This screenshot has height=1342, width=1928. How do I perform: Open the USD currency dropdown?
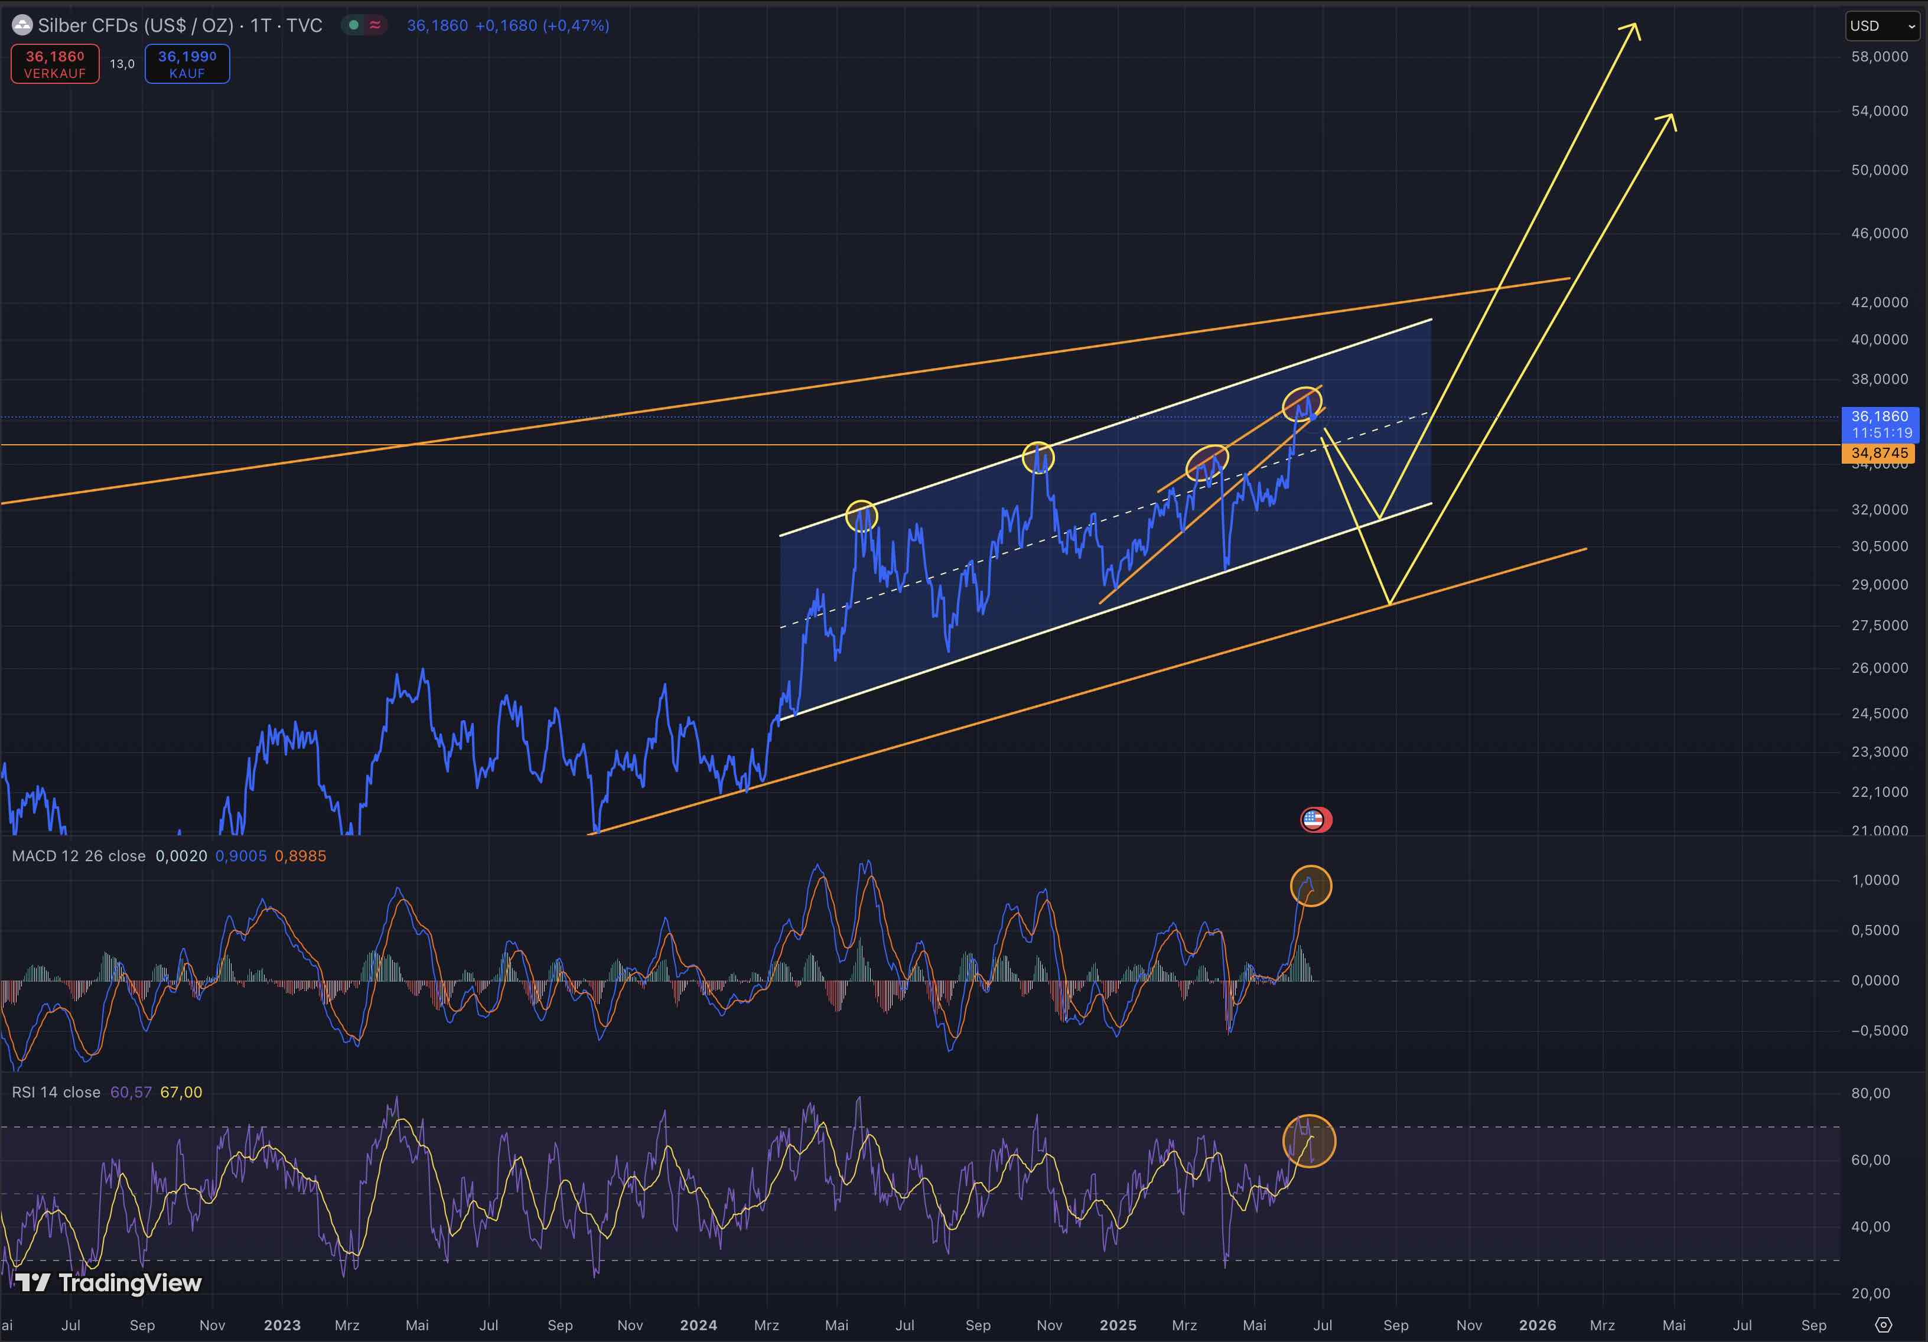pos(1884,26)
